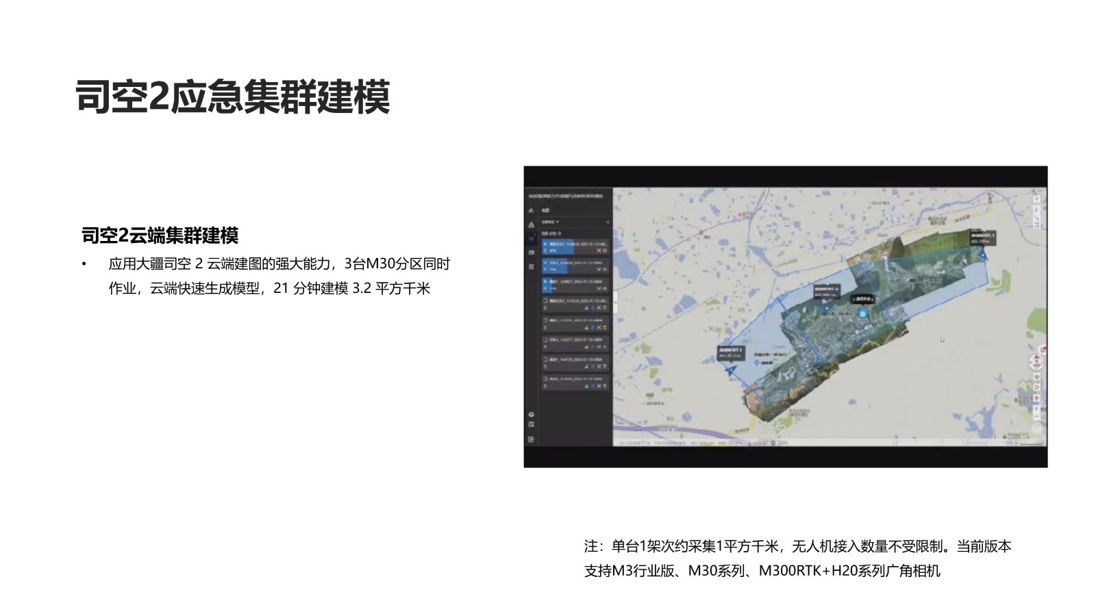Select the highlighted map model sidebar tab

(x=532, y=239)
